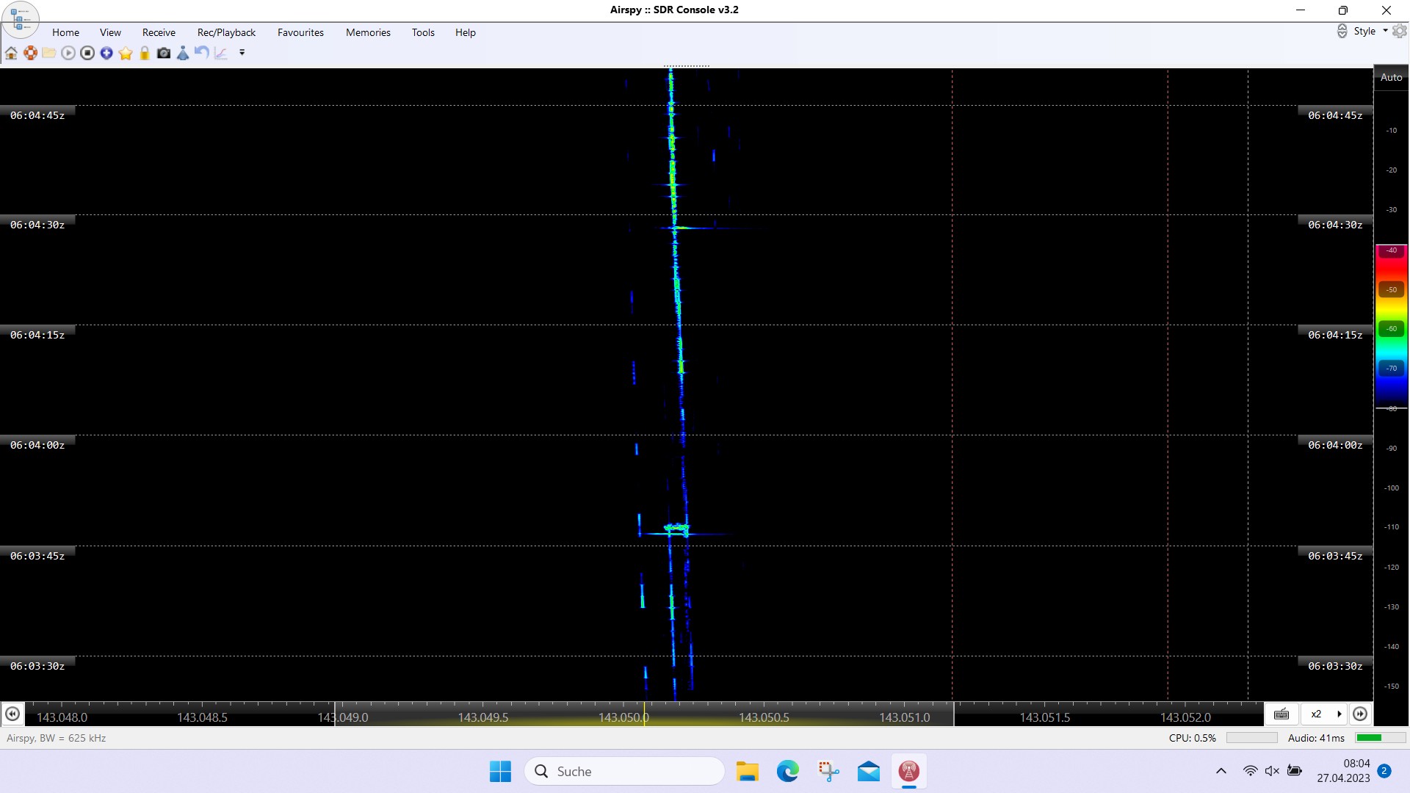Click the Home house icon in quick toolbar
The image size is (1410, 793).
pos(11,53)
